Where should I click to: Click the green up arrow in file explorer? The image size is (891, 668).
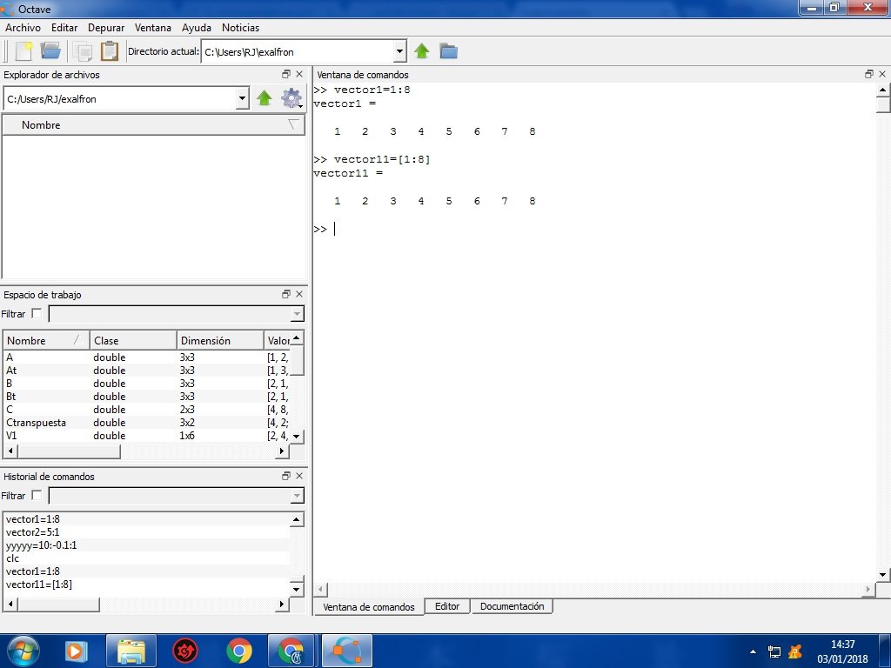pyautogui.click(x=265, y=98)
